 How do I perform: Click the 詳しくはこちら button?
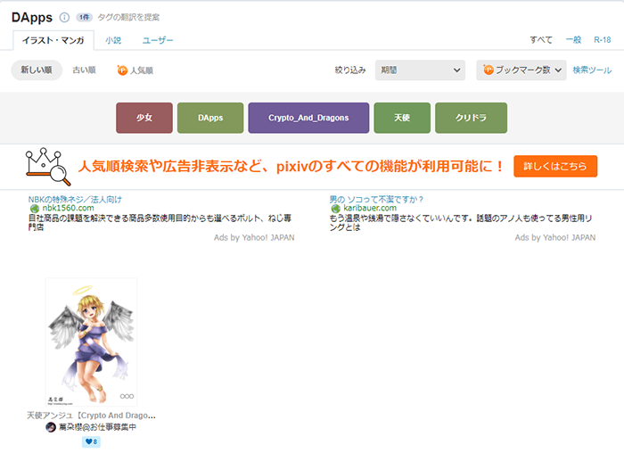point(555,167)
